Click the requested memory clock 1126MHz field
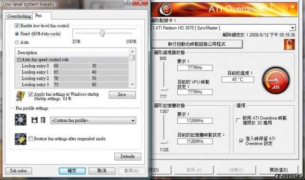Image resolution: width=305 pixels, height=180 pixels. click(195, 120)
